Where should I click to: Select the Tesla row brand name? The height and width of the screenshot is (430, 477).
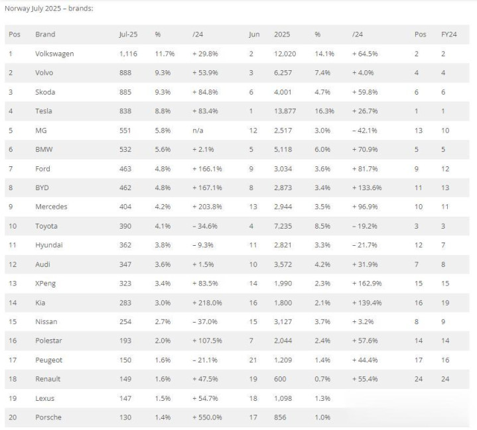44,111
